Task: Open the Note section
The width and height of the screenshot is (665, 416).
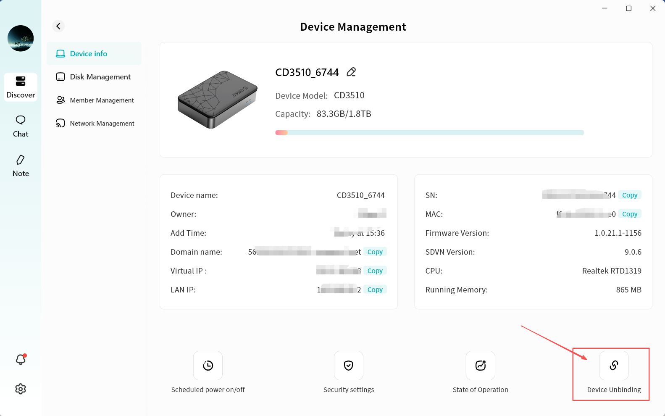Action: coord(21,166)
